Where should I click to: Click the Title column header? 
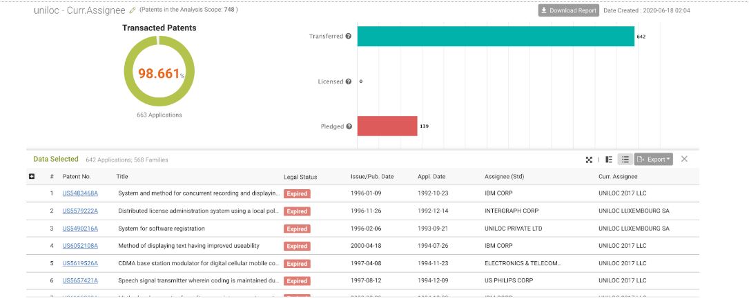(x=122, y=177)
